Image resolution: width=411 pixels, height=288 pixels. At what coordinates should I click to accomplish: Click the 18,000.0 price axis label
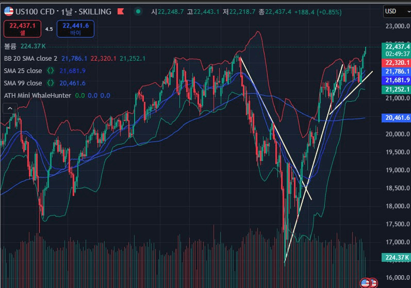[398, 206]
